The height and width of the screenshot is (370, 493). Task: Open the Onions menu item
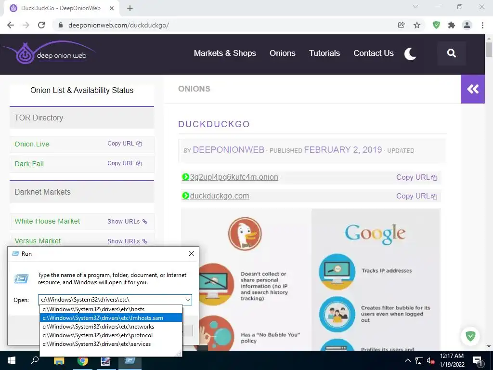click(x=282, y=53)
